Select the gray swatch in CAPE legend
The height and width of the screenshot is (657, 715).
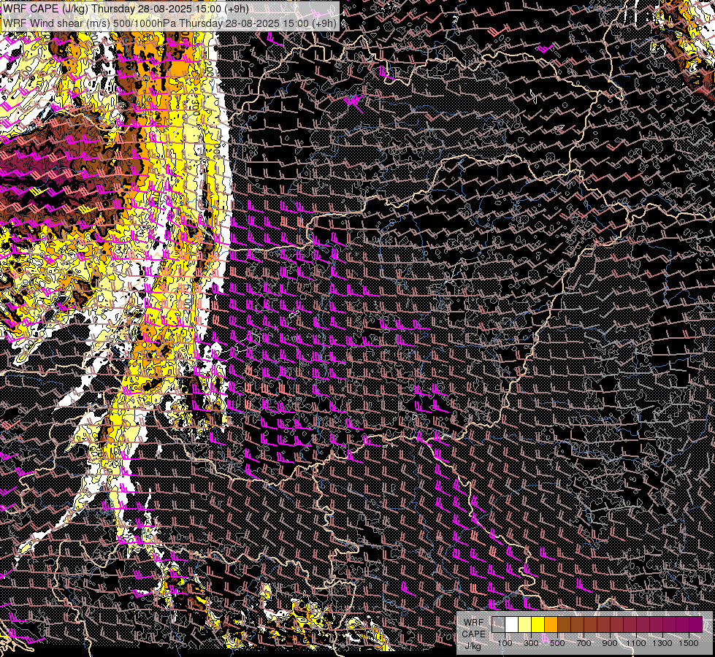tap(498, 625)
